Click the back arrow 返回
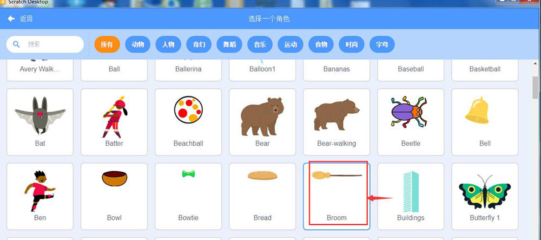The width and height of the screenshot is (541, 240). coord(21,18)
